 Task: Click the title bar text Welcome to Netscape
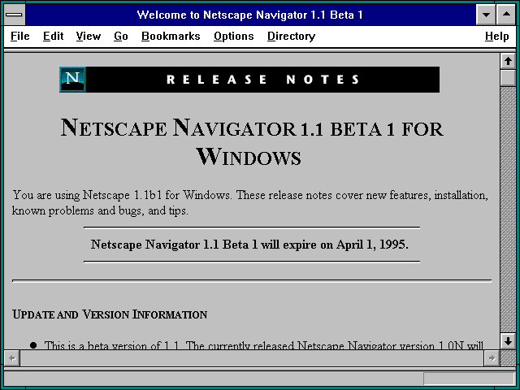pyautogui.click(x=249, y=15)
